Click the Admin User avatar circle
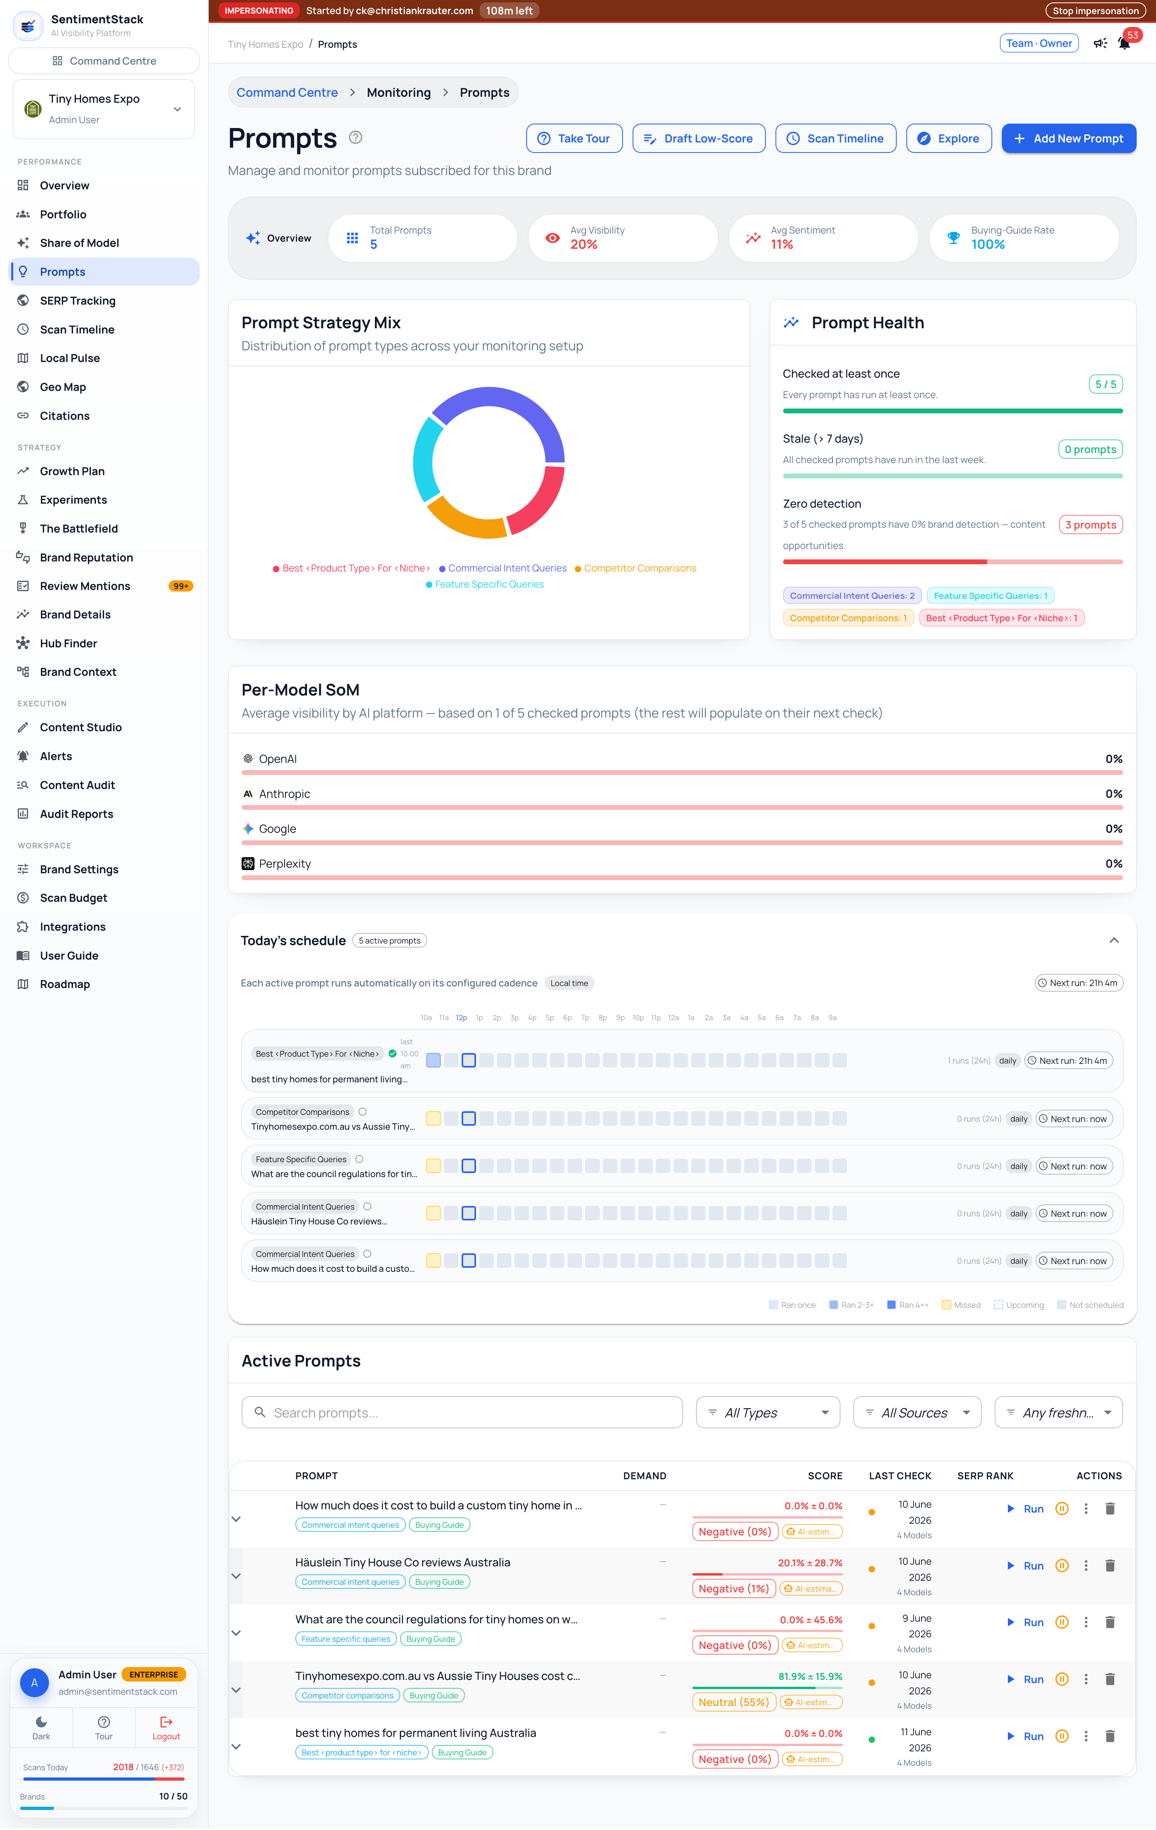 [x=34, y=1683]
